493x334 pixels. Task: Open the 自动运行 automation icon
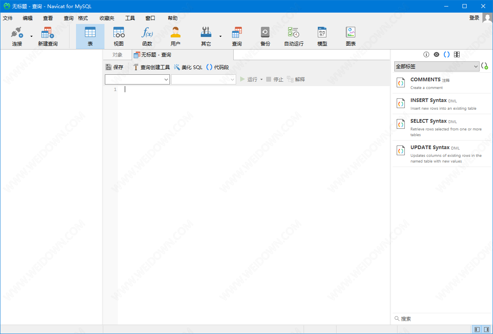coord(293,33)
